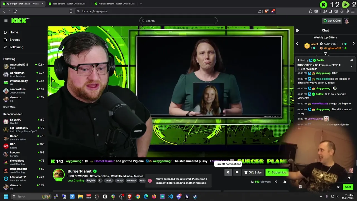Screen dimensions: 357x201
Task: Open Brave Shields lion icon
Action: click(266, 11)
